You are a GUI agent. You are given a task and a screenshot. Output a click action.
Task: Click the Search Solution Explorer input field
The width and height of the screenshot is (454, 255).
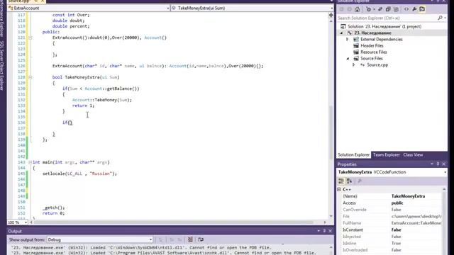pyautogui.click(x=387, y=18)
